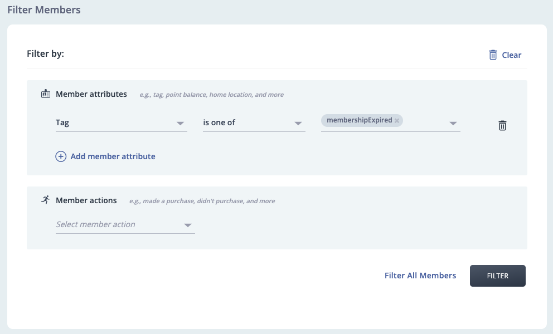Image resolution: width=553 pixels, height=334 pixels.
Task: Click the arrow beside 'is one of'
Action: point(298,124)
